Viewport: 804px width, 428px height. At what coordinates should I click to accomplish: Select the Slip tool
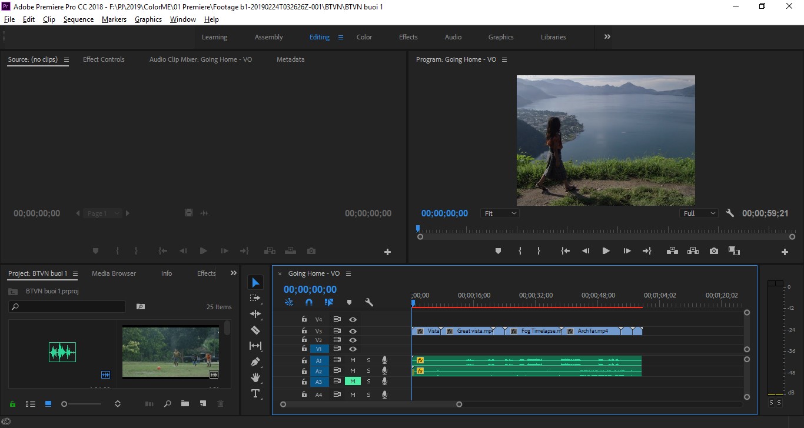255,346
